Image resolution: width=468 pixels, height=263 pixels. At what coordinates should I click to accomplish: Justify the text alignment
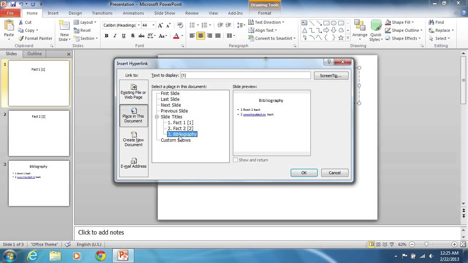pyautogui.click(x=218, y=36)
